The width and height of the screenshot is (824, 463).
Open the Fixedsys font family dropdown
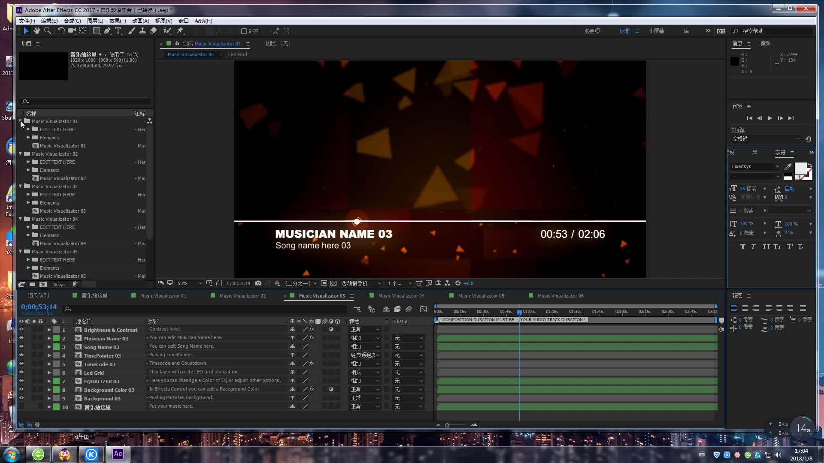[x=755, y=166]
